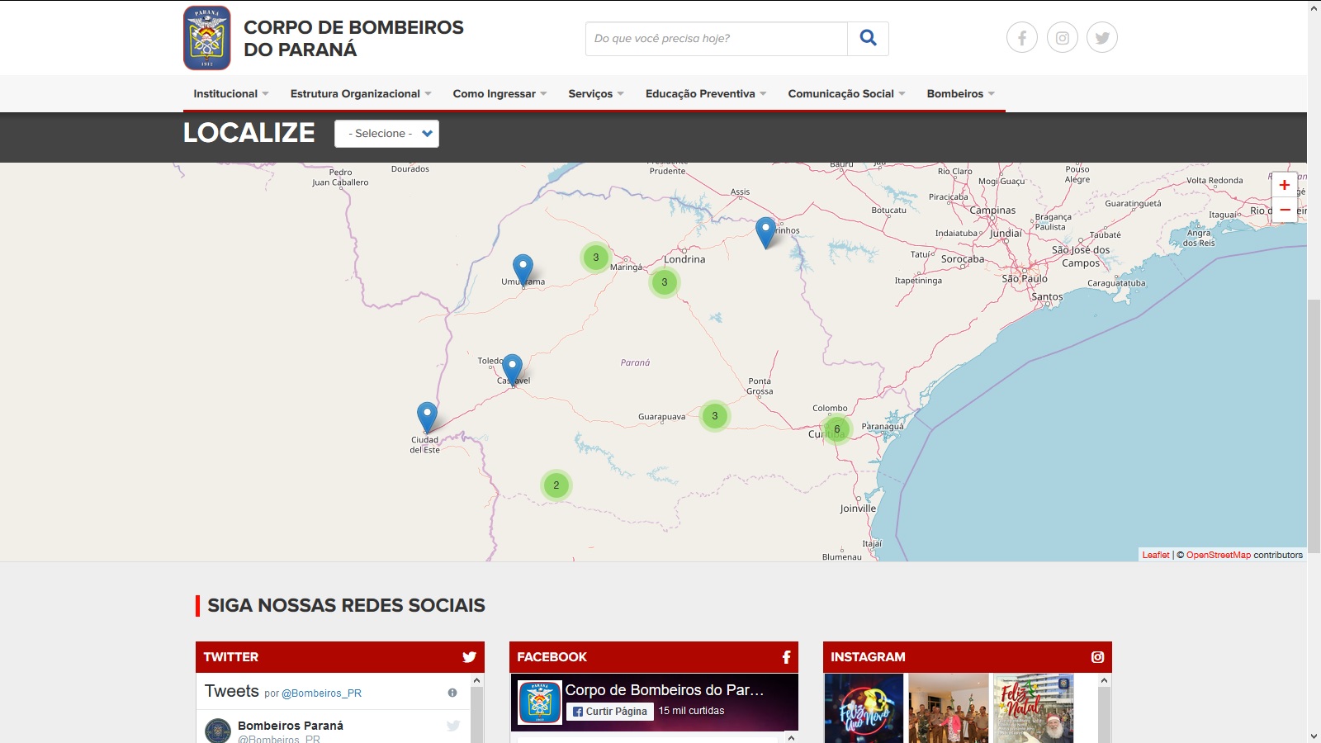Viewport: 1321px width, 743px height.
Task: Zoom out the map with minus button
Action: 1285,210
